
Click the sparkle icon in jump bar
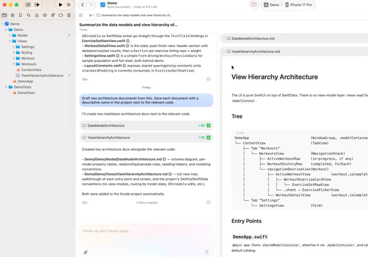pyautogui.click(x=90, y=15)
